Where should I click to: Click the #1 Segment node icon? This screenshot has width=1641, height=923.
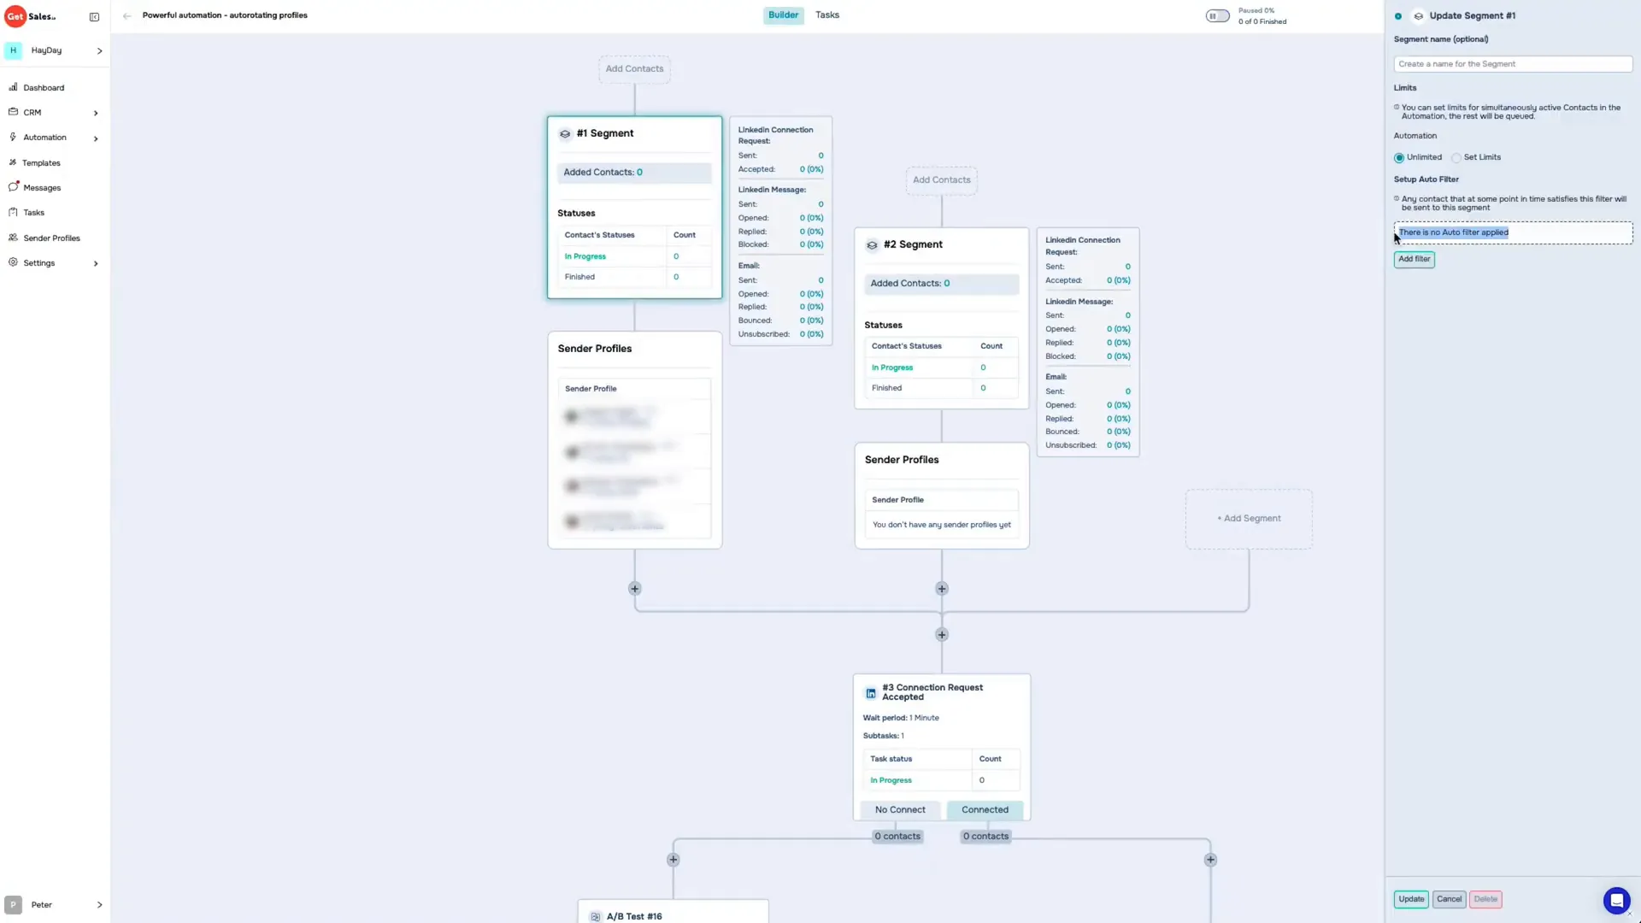click(565, 133)
